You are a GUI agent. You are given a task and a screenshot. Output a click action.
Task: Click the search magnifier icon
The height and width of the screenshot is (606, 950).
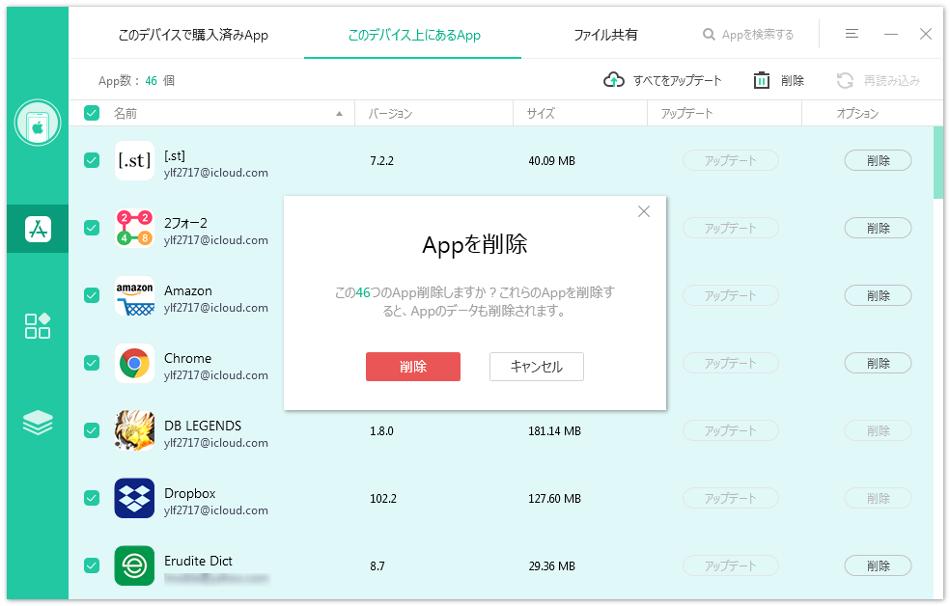click(709, 35)
